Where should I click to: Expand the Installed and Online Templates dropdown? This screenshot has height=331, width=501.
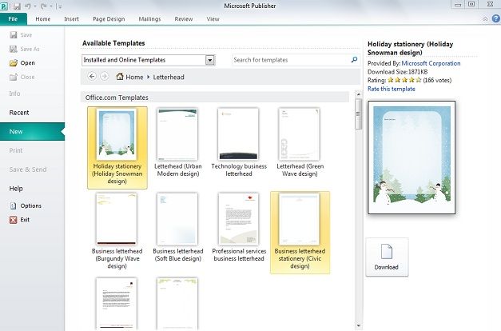210,60
